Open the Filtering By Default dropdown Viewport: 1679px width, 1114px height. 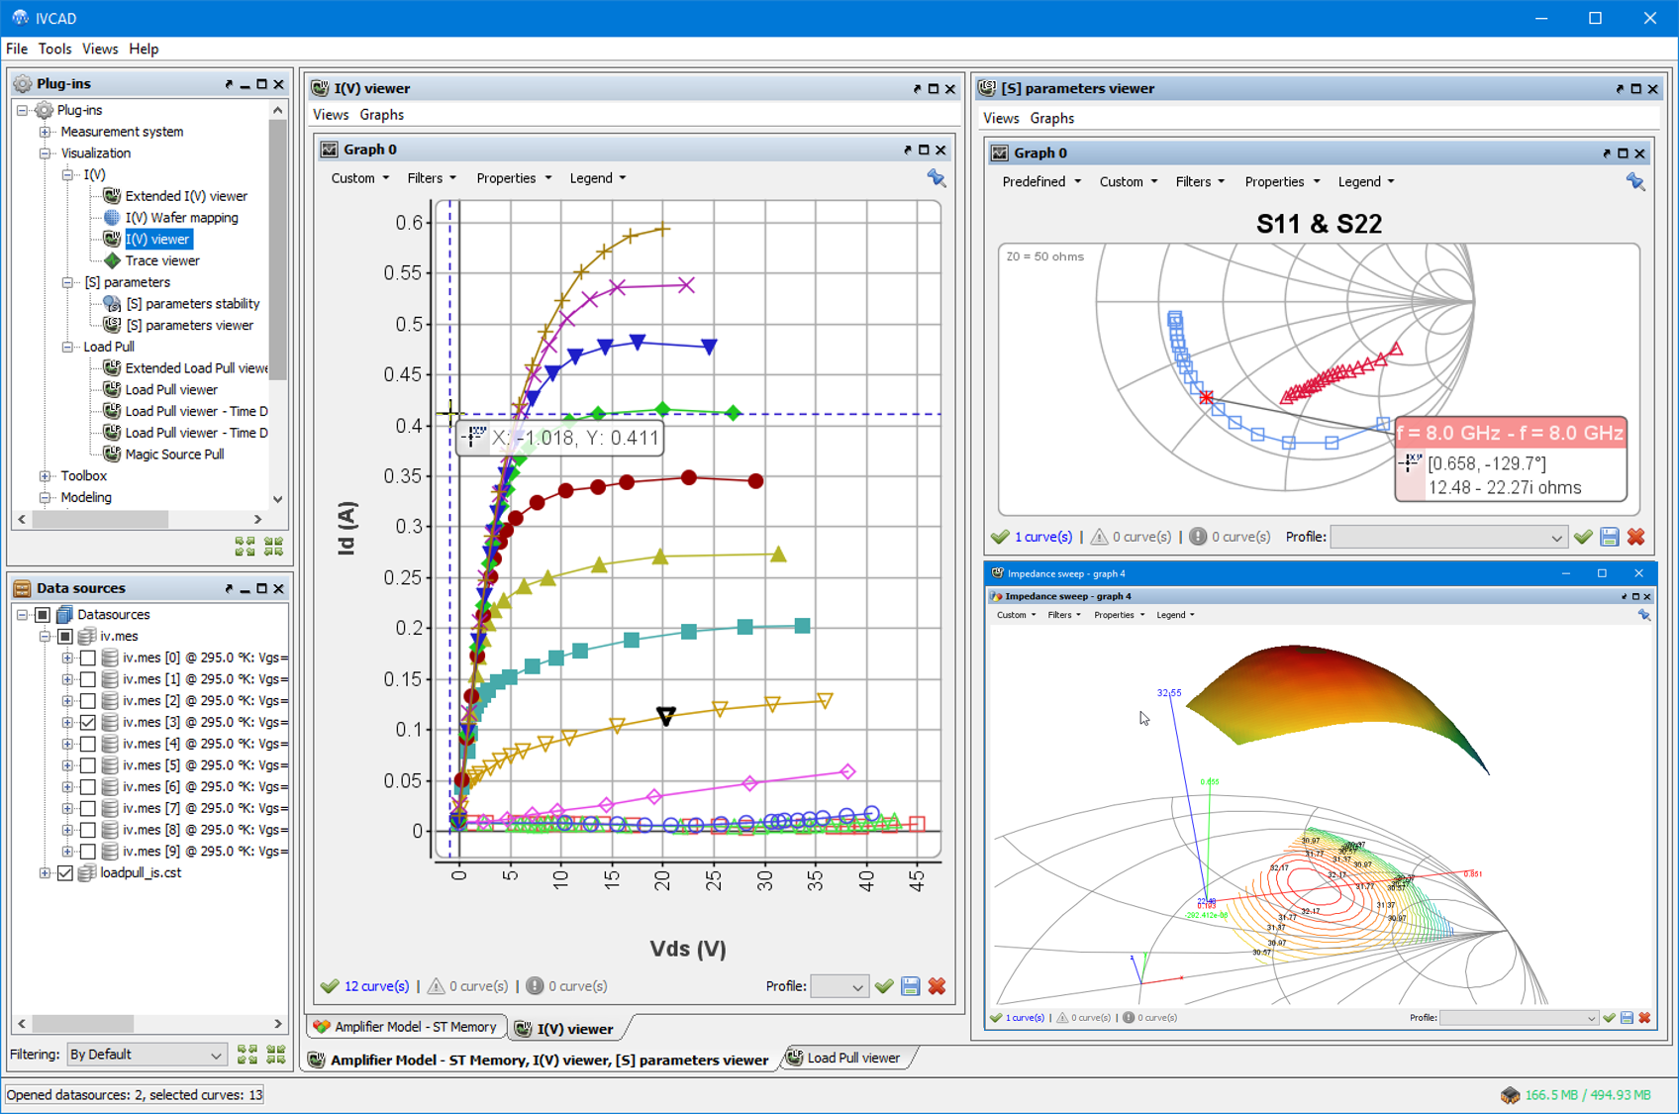click(x=146, y=1055)
